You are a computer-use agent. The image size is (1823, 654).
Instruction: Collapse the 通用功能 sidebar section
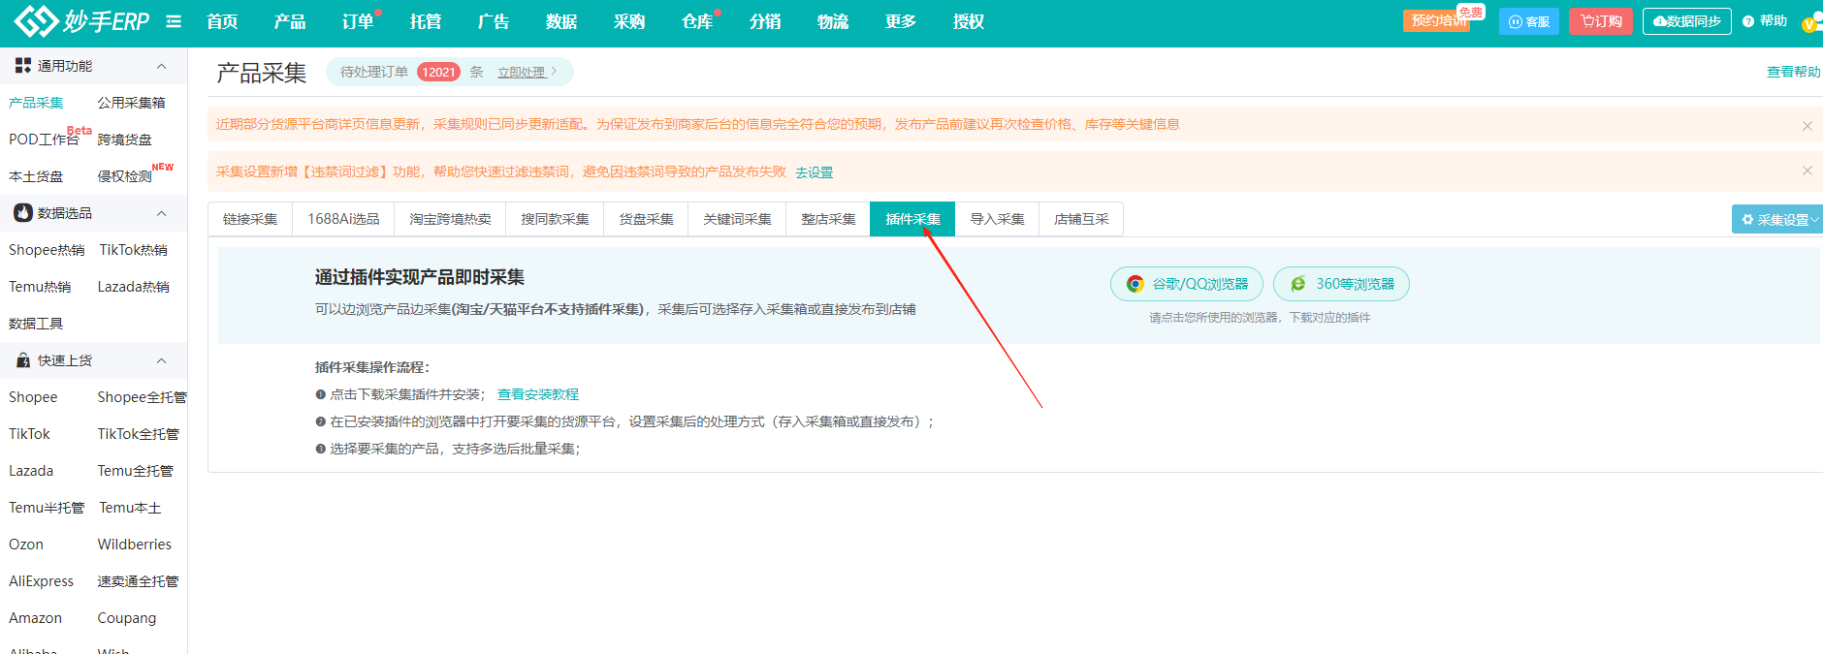tap(161, 66)
